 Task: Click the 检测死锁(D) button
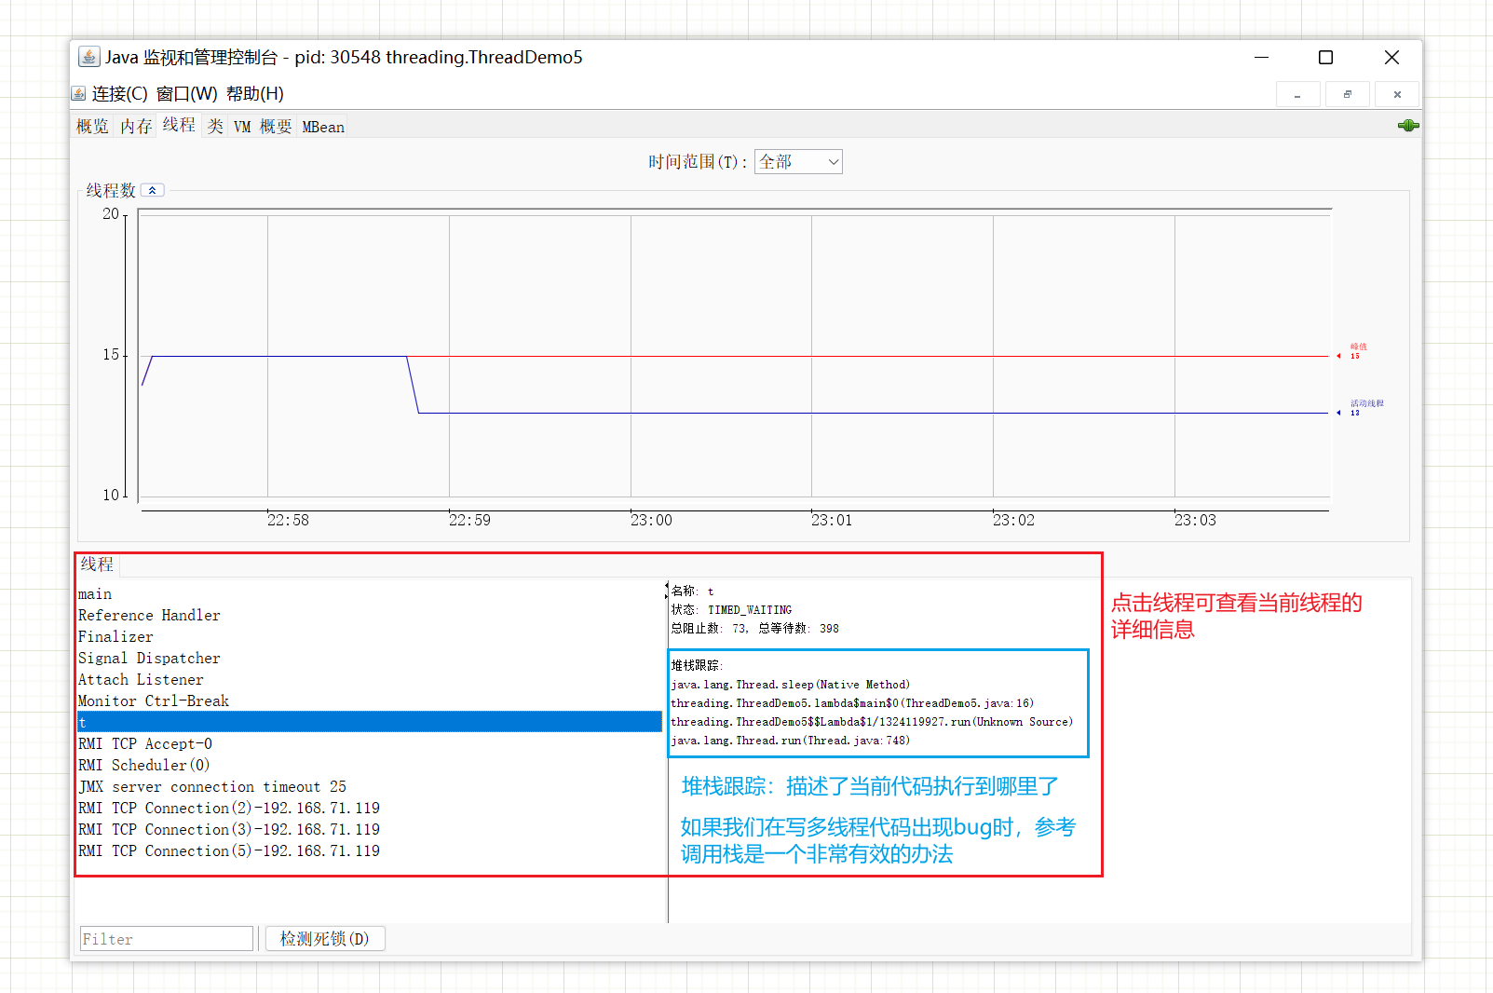click(325, 938)
